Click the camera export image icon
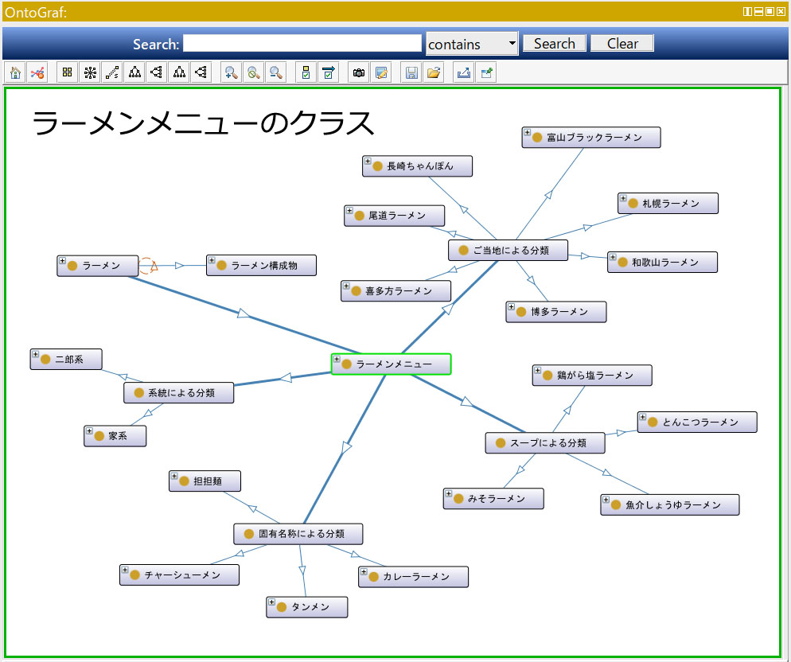 coord(359,72)
